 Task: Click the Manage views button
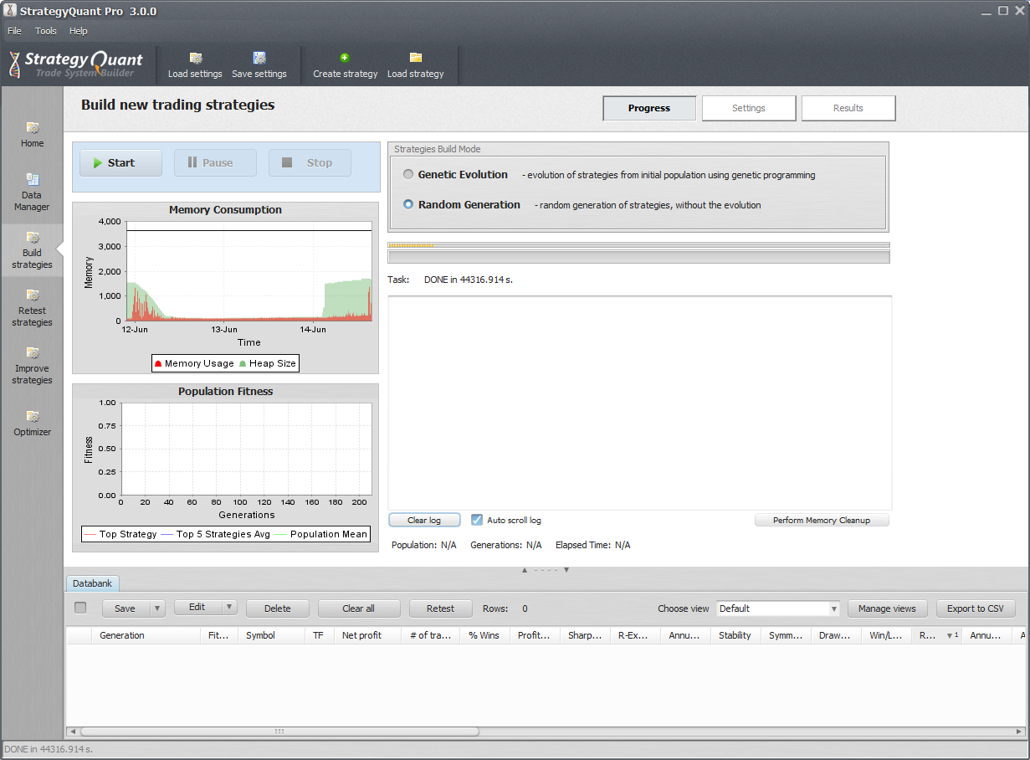887,609
